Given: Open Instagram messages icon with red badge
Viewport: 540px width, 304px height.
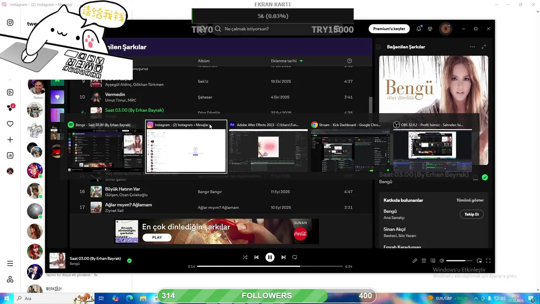Looking at the screenshot, I should pyautogui.click(x=10, y=108).
